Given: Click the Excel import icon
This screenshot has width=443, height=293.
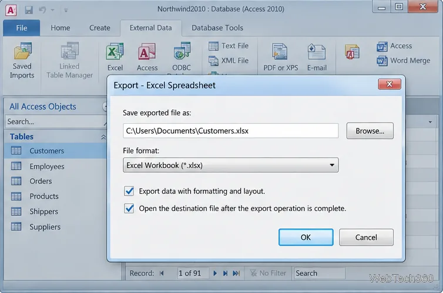Looking at the screenshot, I should tap(115, 57).
